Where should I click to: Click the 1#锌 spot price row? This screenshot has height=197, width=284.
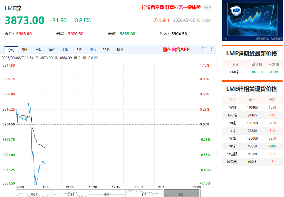252,131
